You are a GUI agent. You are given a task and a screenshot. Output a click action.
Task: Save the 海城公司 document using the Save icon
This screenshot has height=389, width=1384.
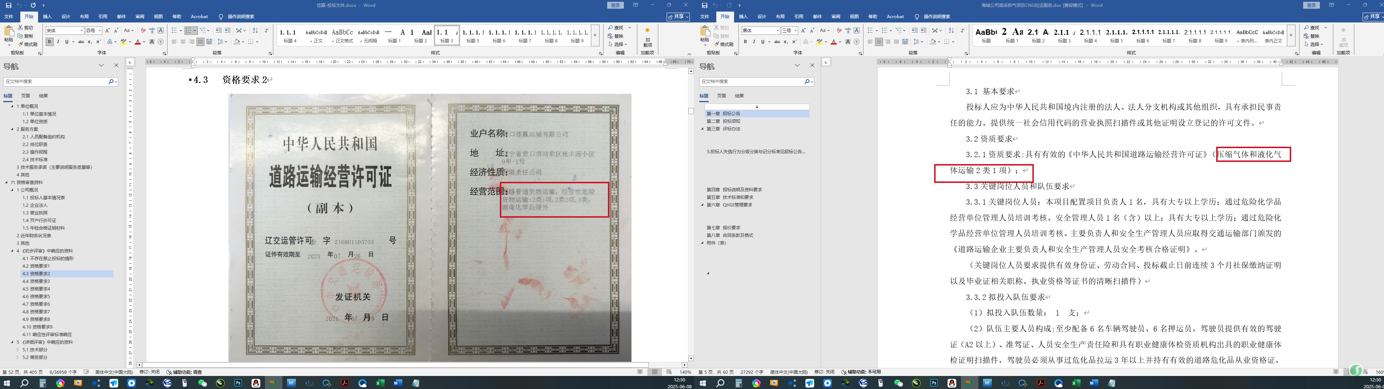click(704, 5)
